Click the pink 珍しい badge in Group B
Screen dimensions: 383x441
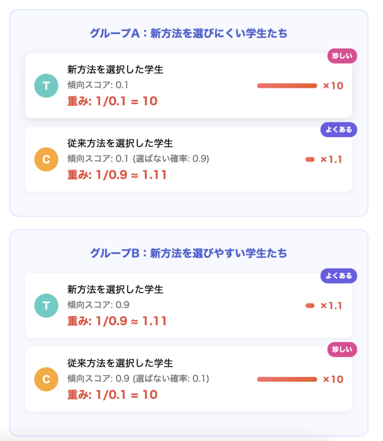point(342,350)
